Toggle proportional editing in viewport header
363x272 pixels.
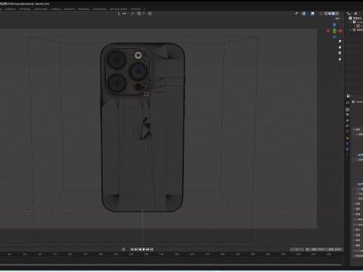click(150, 14)
